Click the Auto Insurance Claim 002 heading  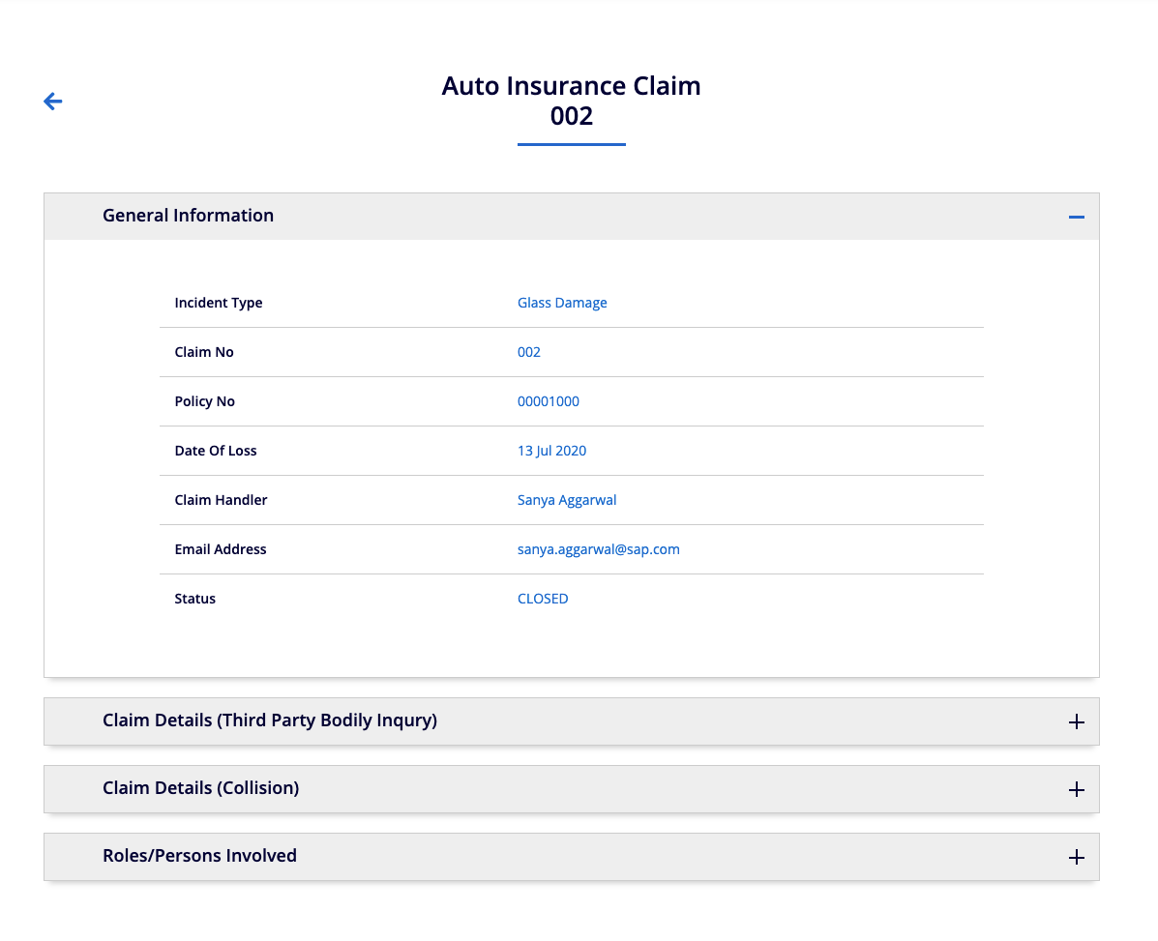[x=571, y=101]
